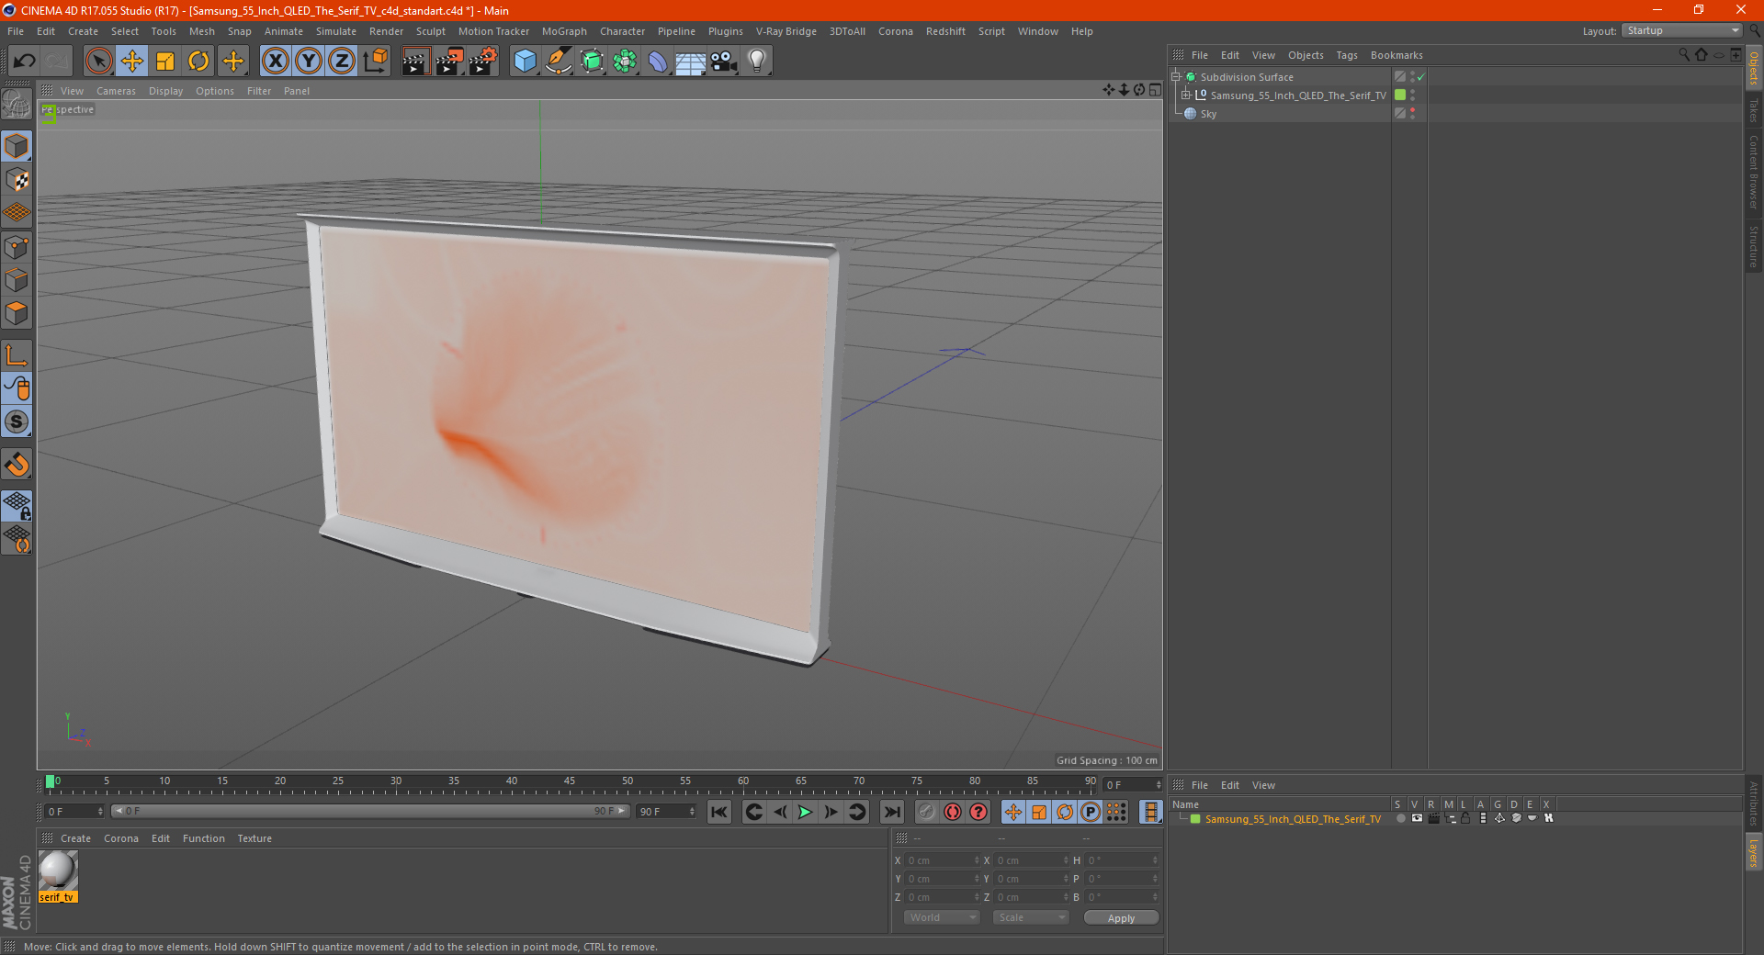Image resolution: width=1764 pixels, height=955 pixels.
Task: Open the Subdivision Surface generator icon
Action: click(592, 62)
